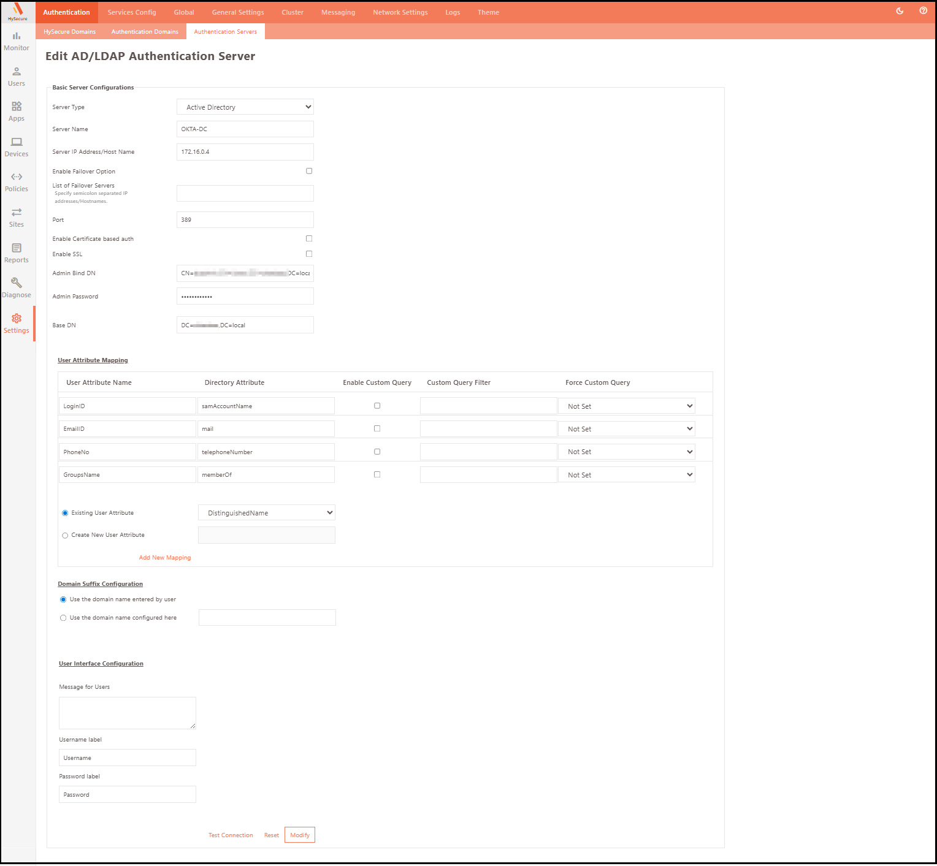Click the Test Connection link
The height and width of the screenshot is (866, 937).
click(231, 835)
